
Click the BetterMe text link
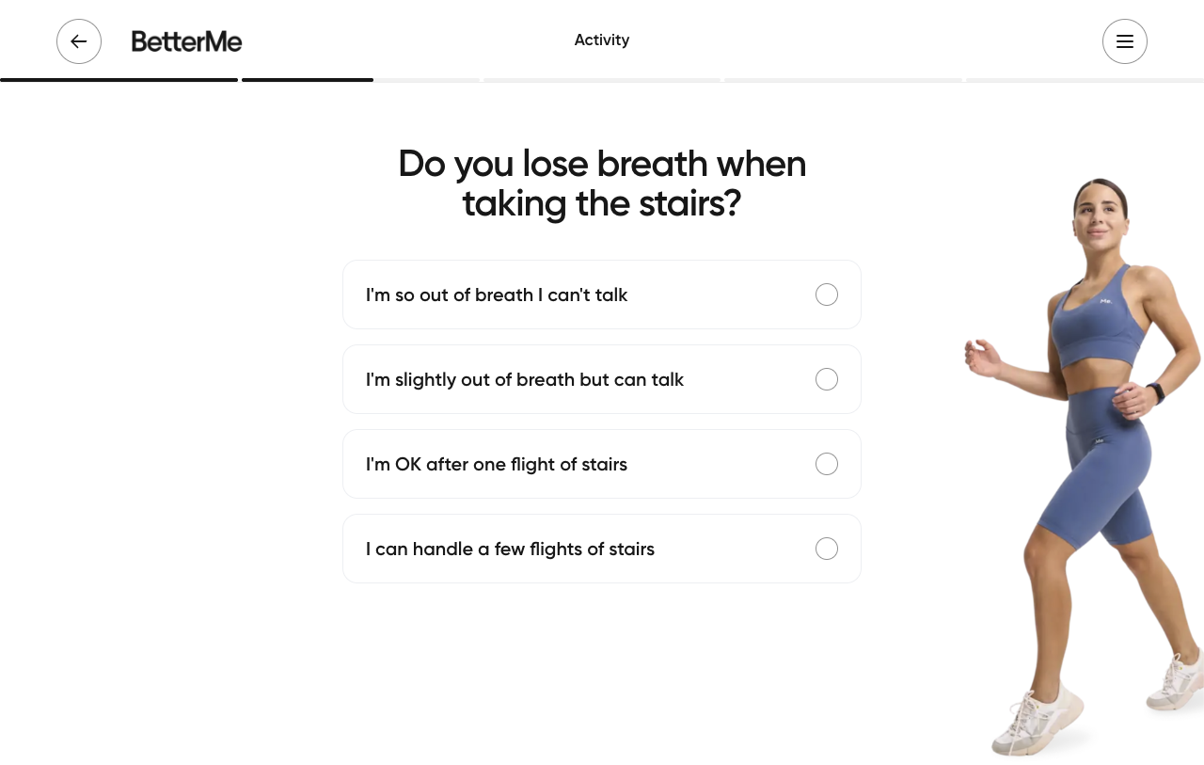tap(185, 41)
